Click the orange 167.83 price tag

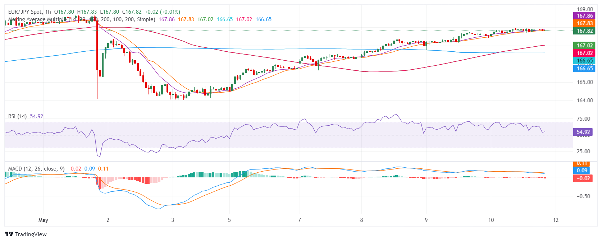pos(584,23)
